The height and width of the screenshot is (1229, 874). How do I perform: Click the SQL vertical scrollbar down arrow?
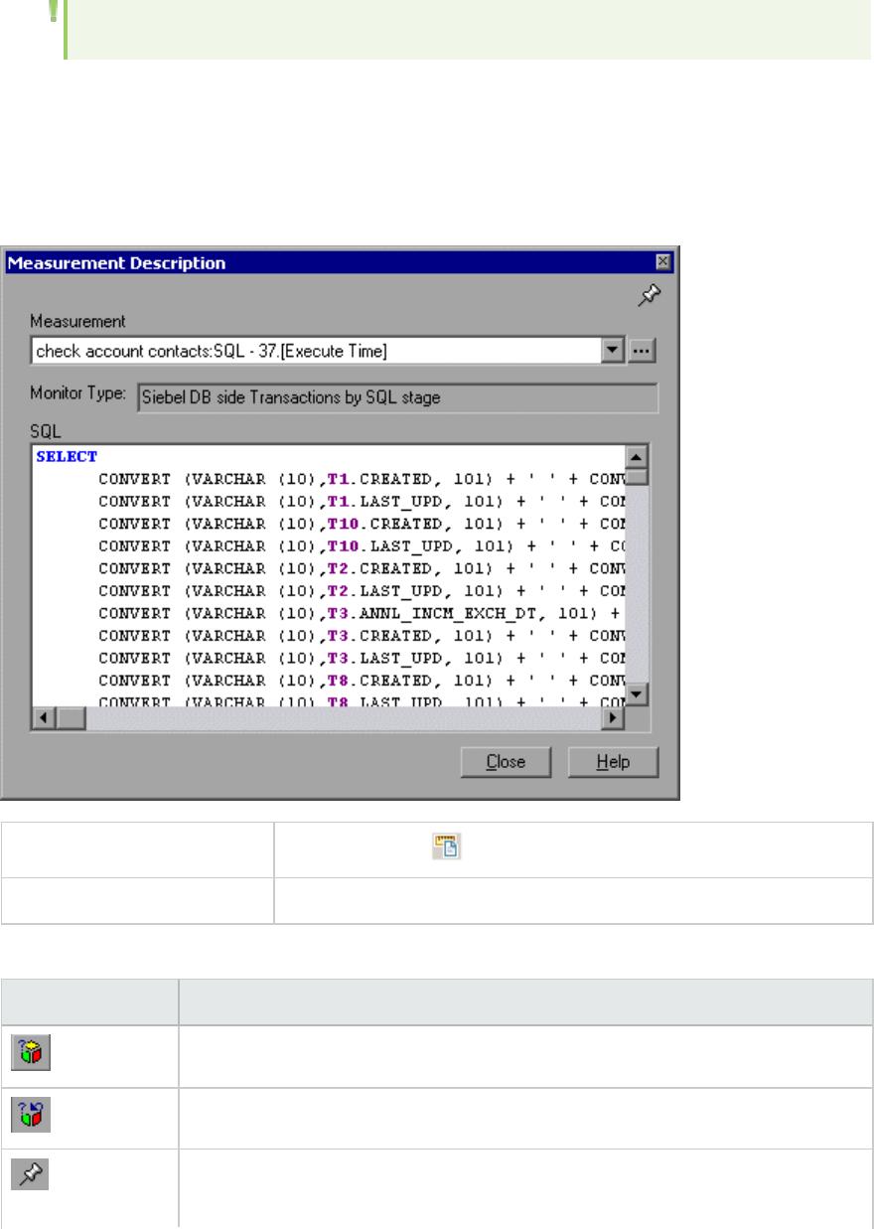pyautogui.click(x=638, y=694)
